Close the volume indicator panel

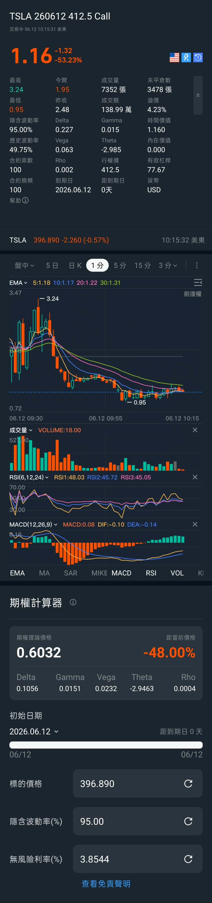click(x=195, y=430)
